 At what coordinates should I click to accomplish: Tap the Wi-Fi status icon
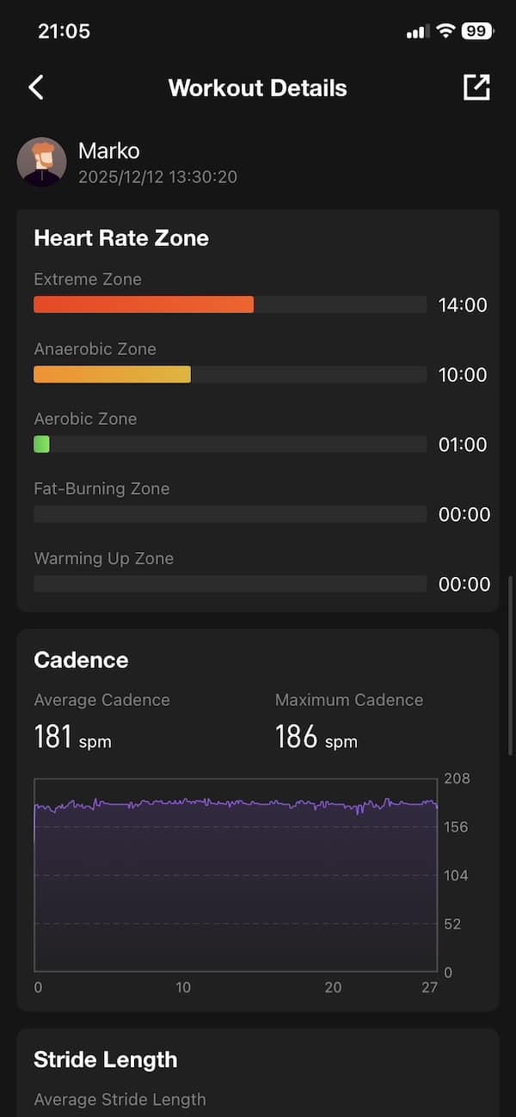[445, 32]
